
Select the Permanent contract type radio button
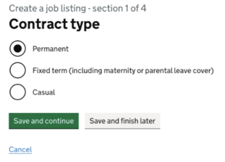[x=17, y=49]
